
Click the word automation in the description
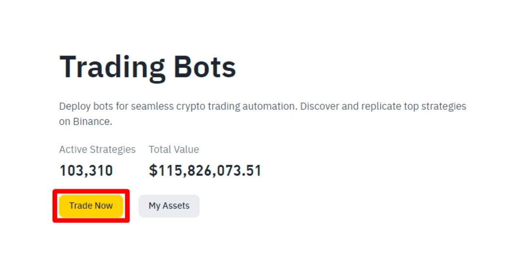pos(270,106)
